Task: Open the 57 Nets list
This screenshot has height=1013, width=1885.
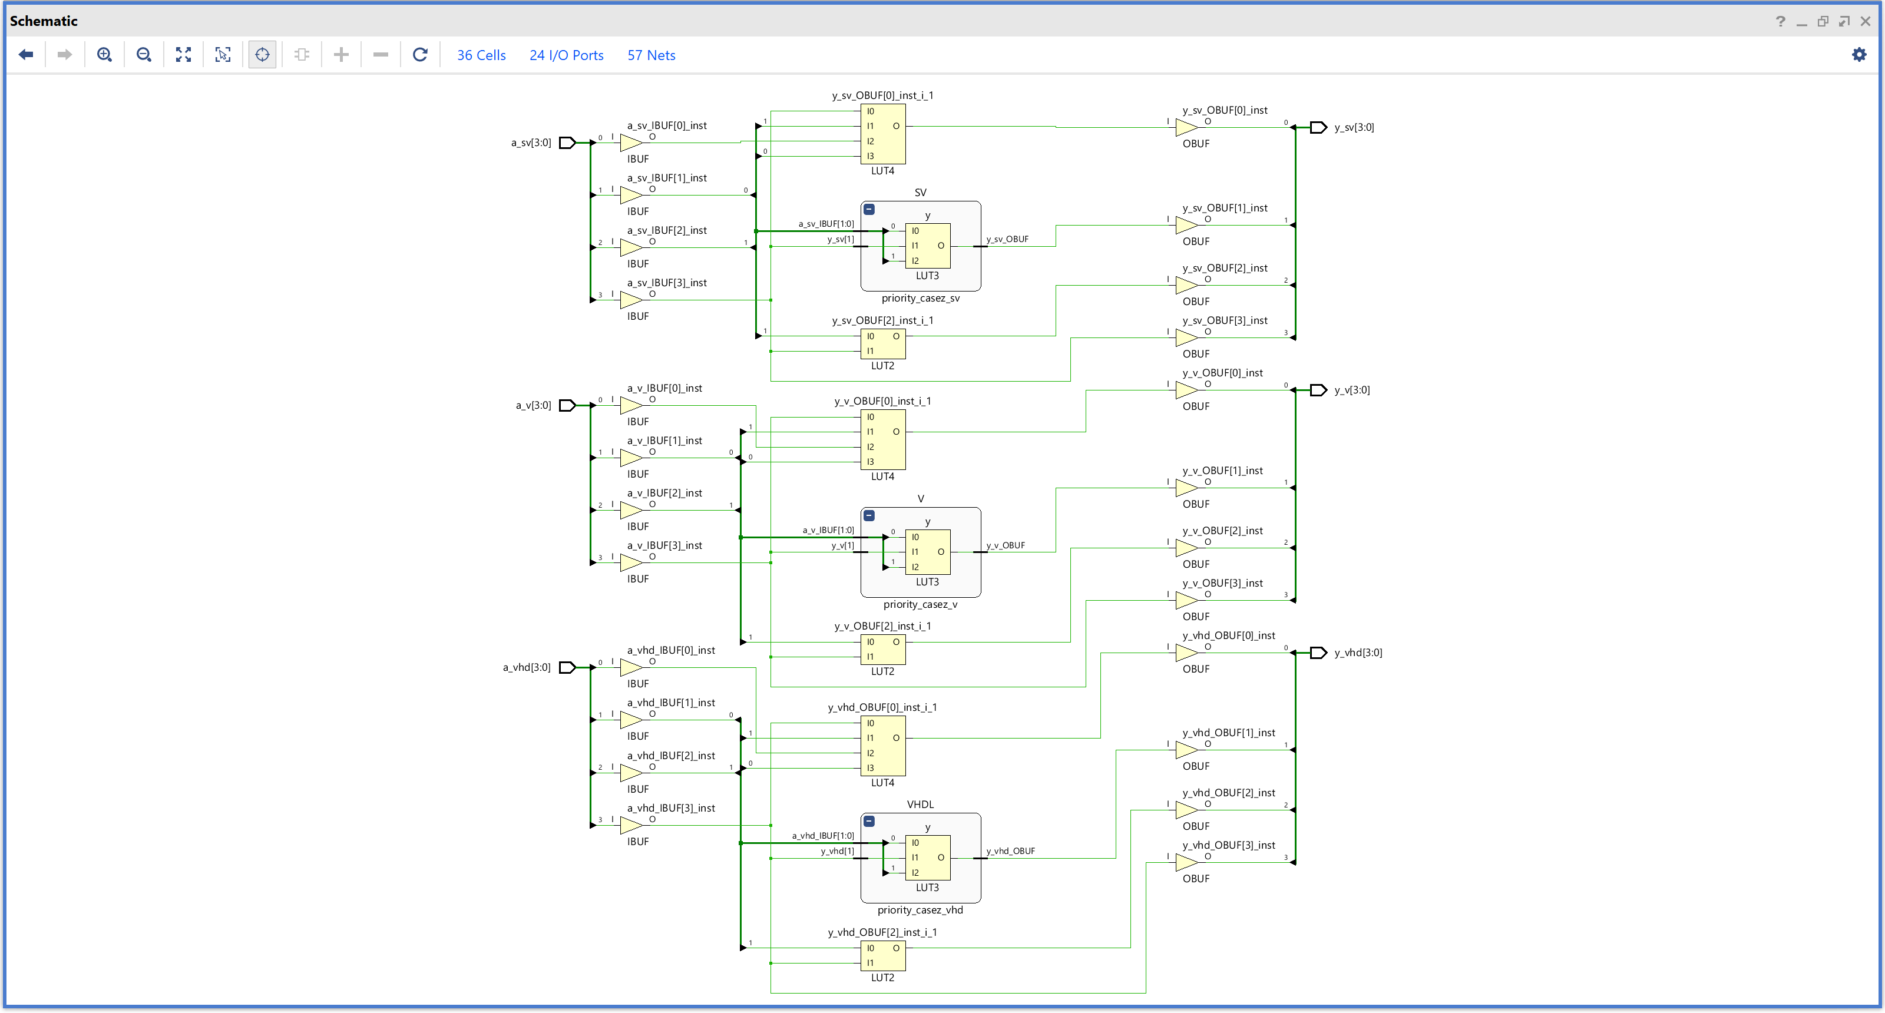Action: click(x=650, y=55)
